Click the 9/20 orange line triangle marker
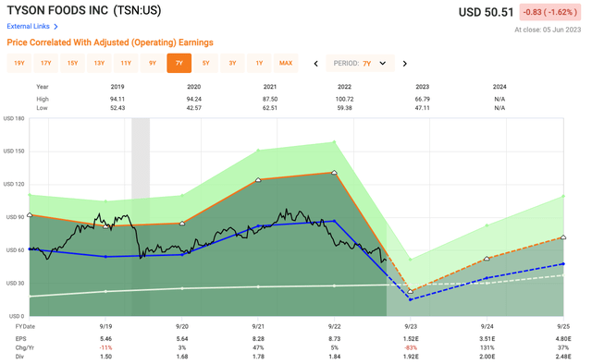Screen dimensions: 592x364 click(x=182, y=224)
